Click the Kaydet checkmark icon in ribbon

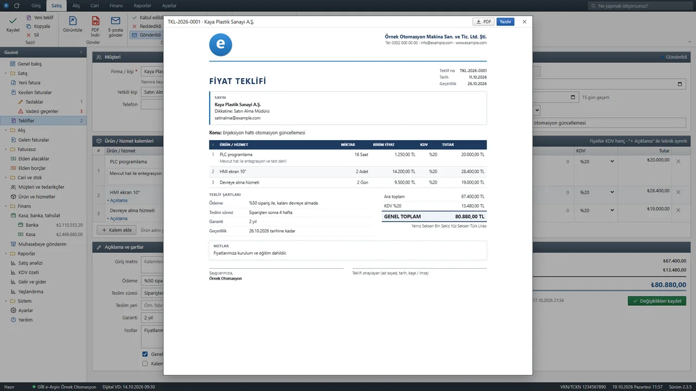(x=13, y=20)
